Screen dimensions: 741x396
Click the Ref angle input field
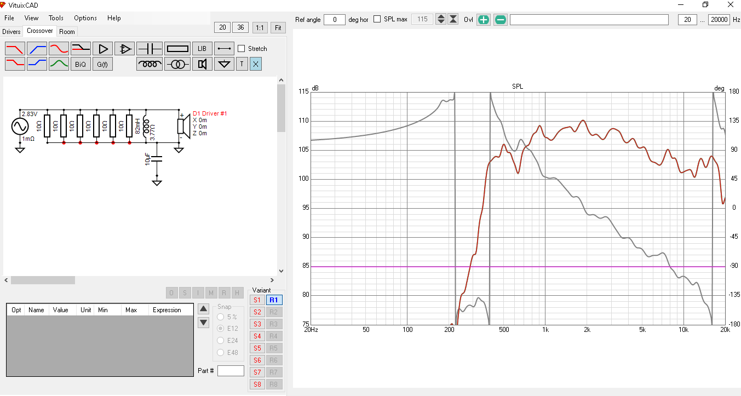pyautogui.click(x=335, y=19)
